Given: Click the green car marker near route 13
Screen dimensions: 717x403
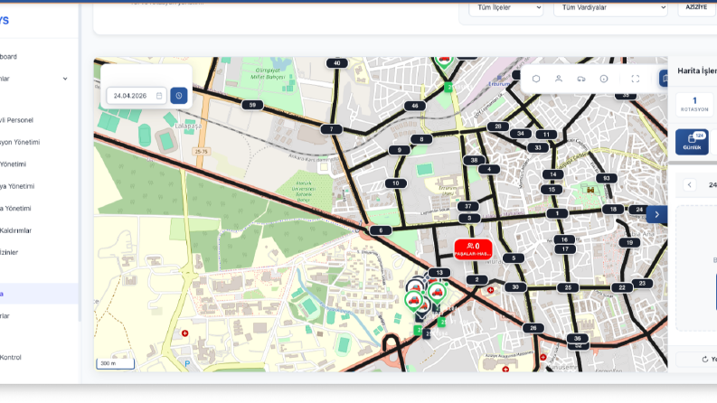Looking at the screenshot, I should pos(437,293).
